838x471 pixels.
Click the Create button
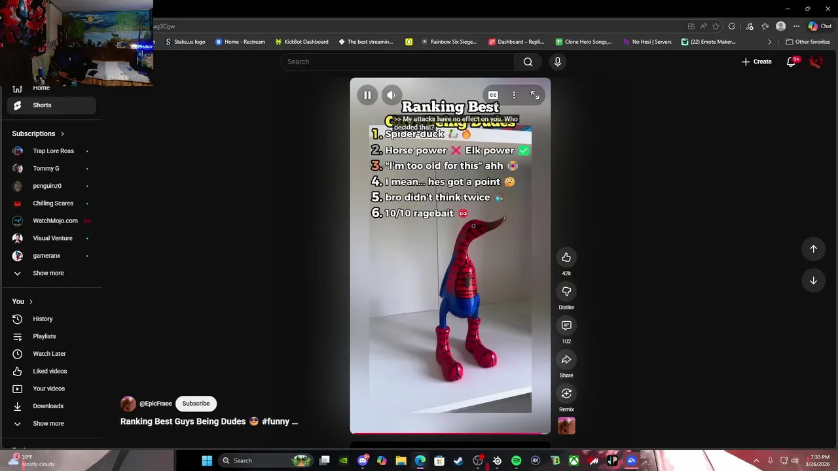coord(757,61)
